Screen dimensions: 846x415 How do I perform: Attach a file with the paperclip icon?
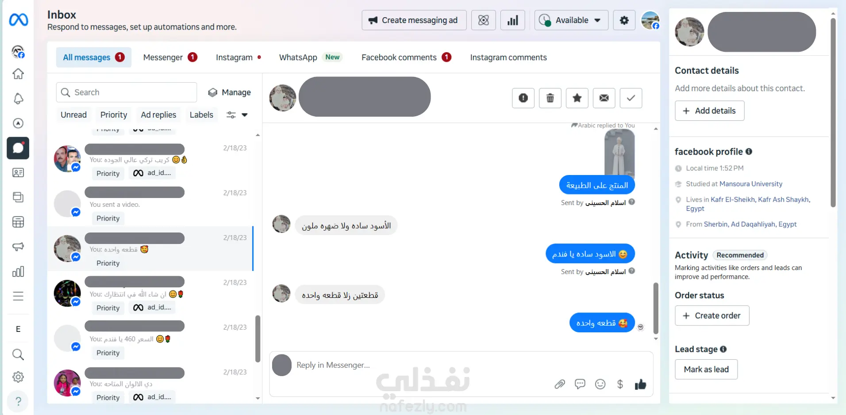click(560, 384)
